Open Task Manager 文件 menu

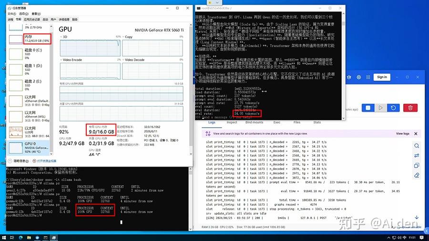[x=11, y=14]
